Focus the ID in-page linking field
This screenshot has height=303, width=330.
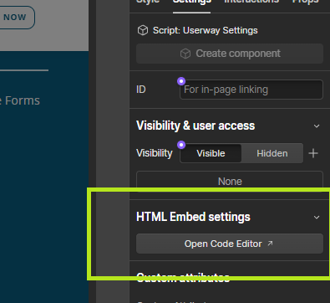coord(251,90)
